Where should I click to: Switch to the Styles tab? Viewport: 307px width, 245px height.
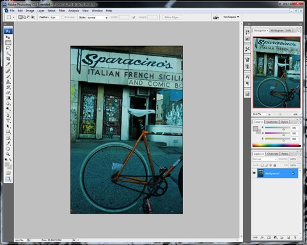284,122
